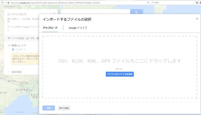
Task: Click the share person-plus icon
Action: pos(28,38)
